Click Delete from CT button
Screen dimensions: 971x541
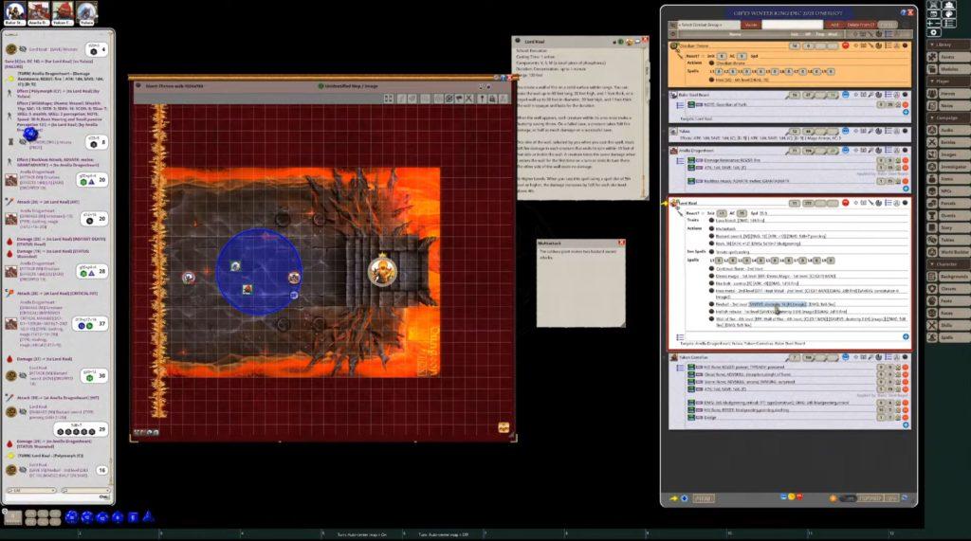coord(861,25)
